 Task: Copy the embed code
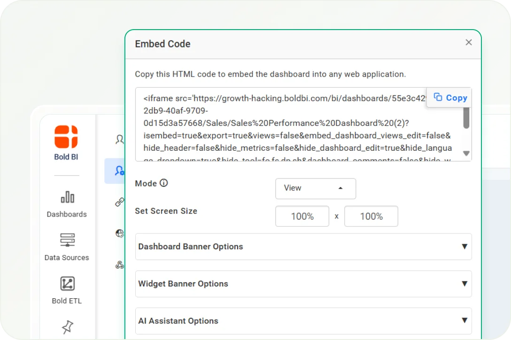click(450, 98)
